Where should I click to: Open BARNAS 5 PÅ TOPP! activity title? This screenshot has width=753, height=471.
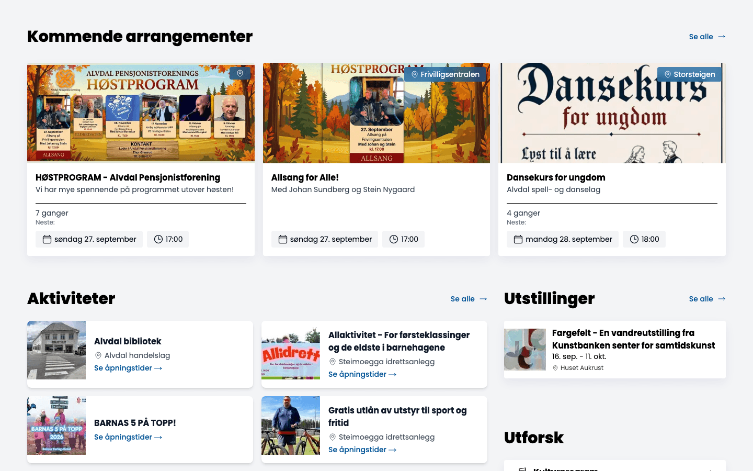point(135,423)
